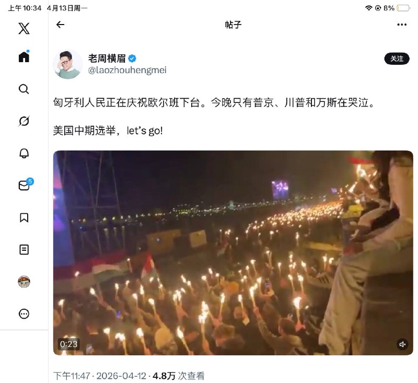Screen dimensions: 418x383
Task: Open Bookmarks from the sidebar
Action: pyautogui.click(x=23, y=218)
